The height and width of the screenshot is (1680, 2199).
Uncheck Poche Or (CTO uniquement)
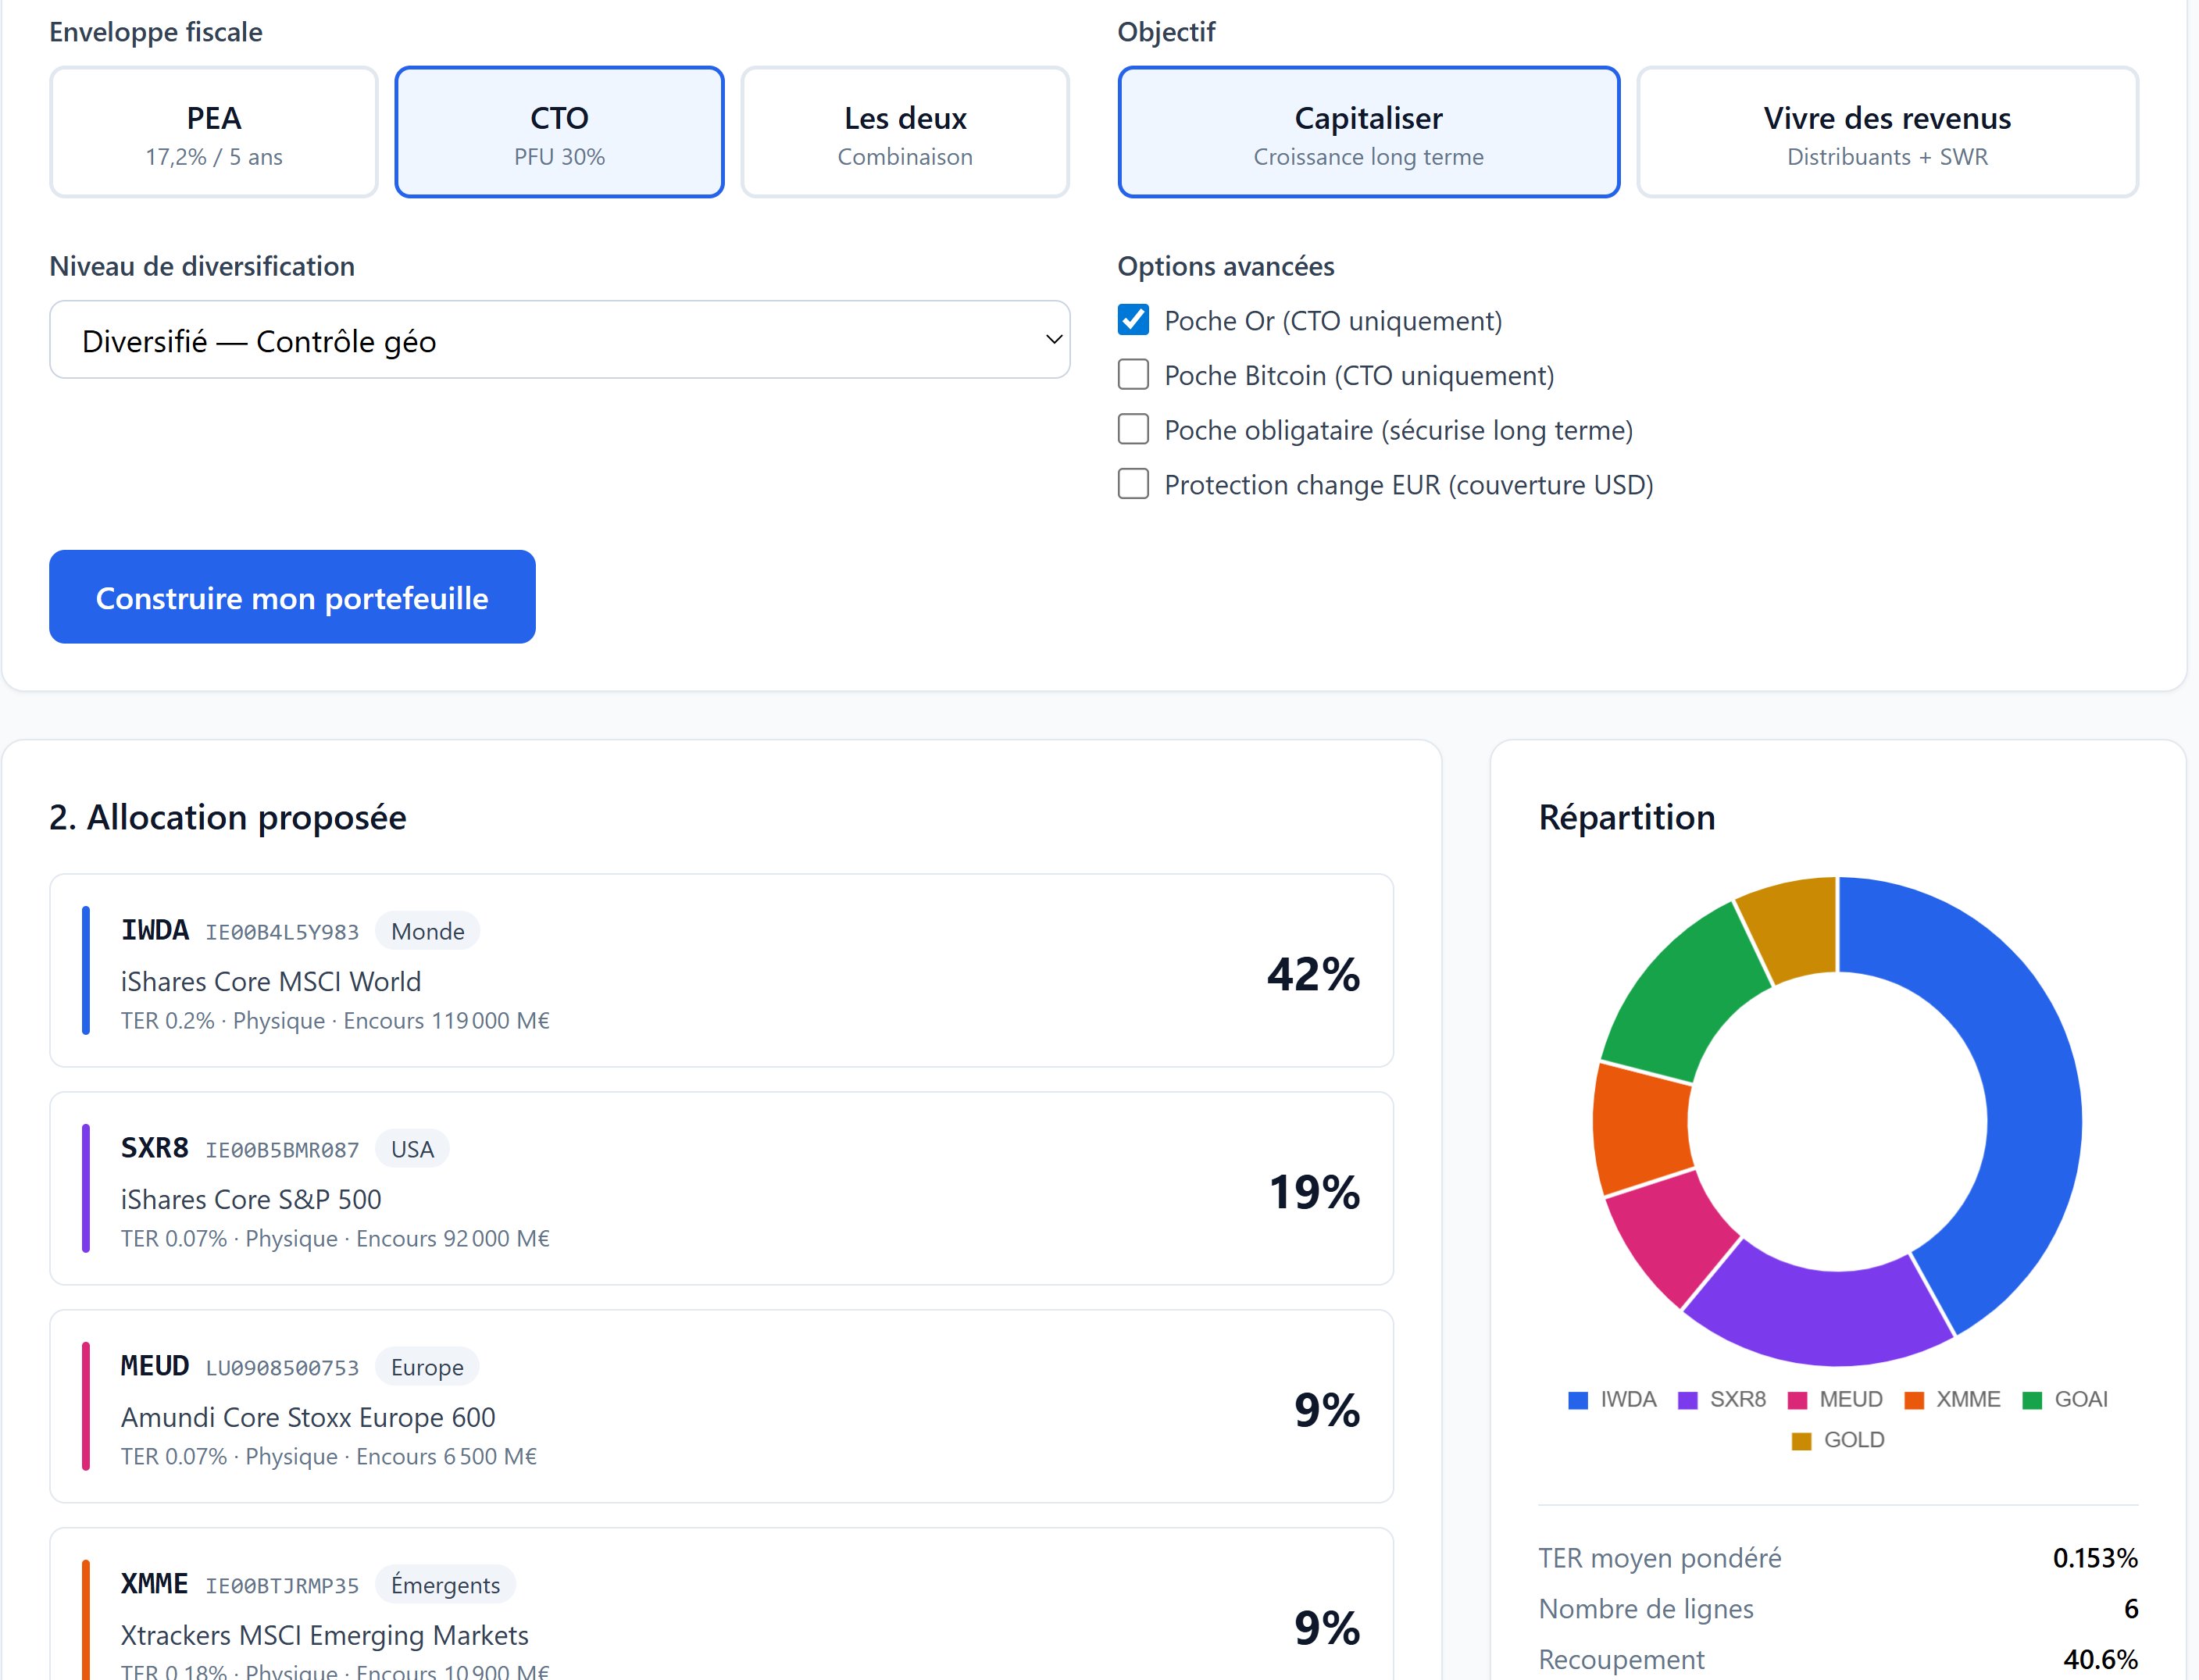pyautogui.click(x=1133, y=320)
